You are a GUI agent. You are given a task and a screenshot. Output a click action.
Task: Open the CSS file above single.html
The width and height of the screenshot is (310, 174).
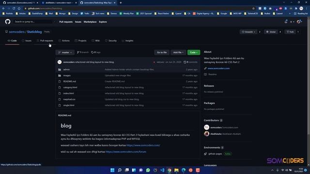click(x=69, y=100)
